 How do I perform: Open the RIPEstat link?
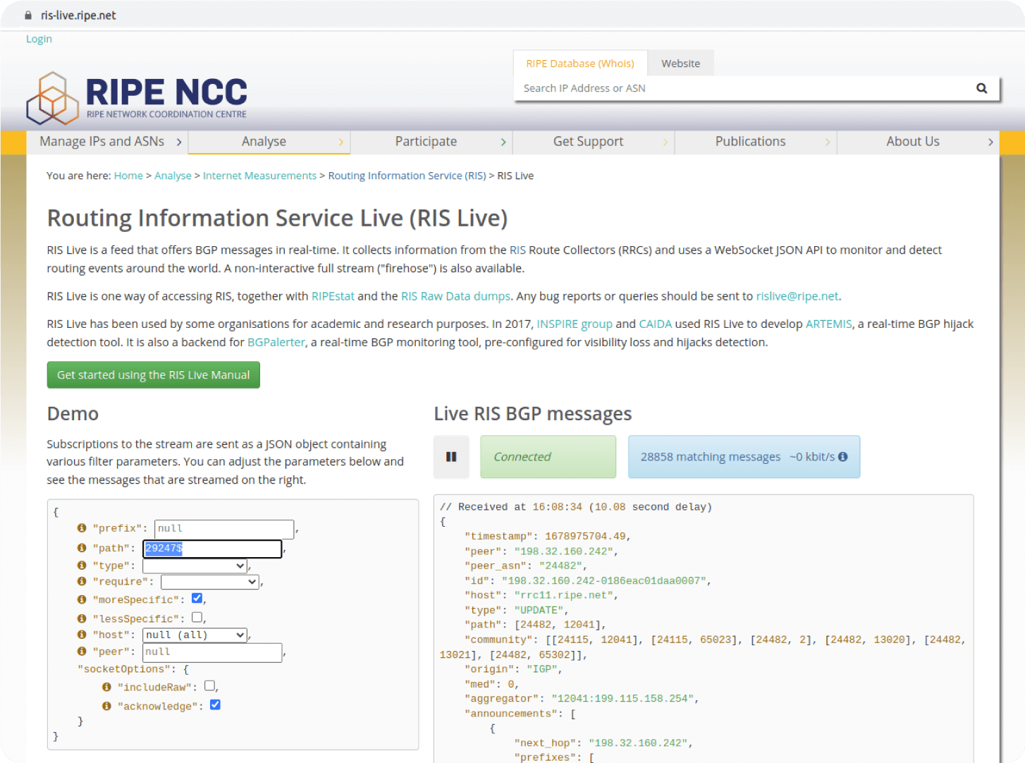coord(333,296)
